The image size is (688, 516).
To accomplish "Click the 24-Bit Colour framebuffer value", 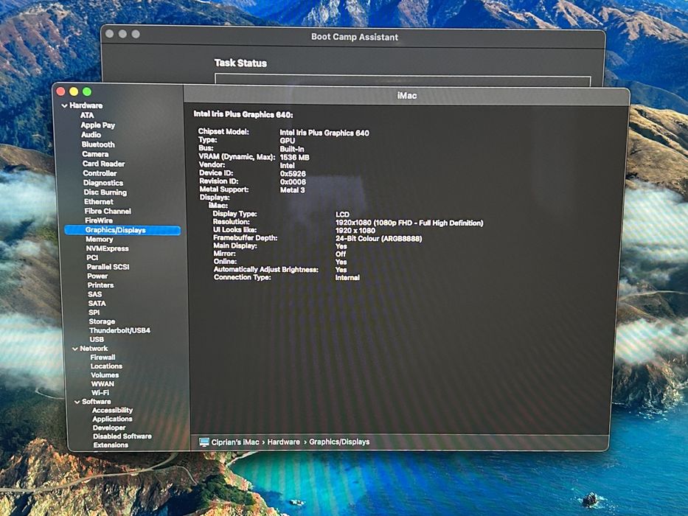I will coord(379,239).
